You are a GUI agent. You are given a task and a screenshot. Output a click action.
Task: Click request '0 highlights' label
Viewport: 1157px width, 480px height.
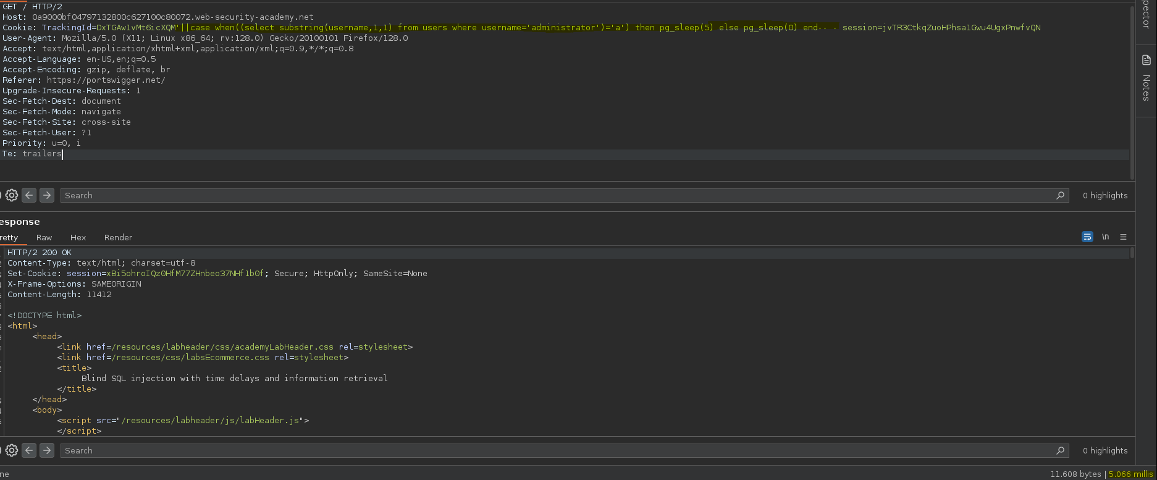1105,195
